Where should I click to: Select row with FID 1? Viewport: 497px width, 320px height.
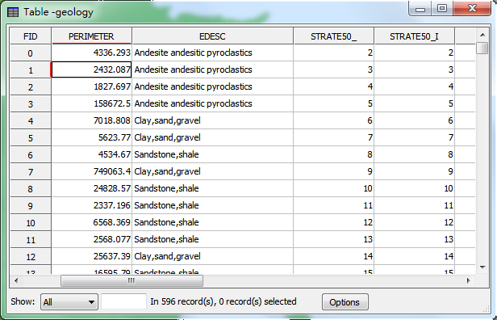coord(31,69)
